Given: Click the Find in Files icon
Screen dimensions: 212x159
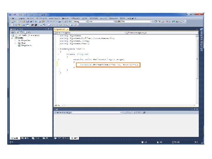Looking at the screenshot, I should point(118,21).
